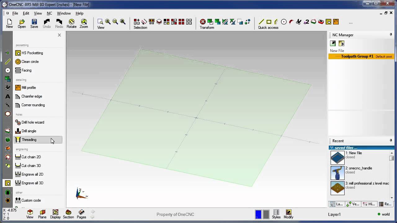Click the text A tool in left sidebar
Image resolution: width=397 pixels, height=223 pixels.
tap(8, 96)
